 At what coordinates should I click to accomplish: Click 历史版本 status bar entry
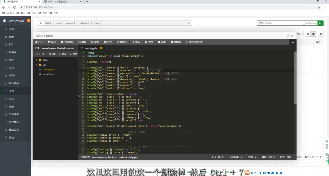coord(236,157)
